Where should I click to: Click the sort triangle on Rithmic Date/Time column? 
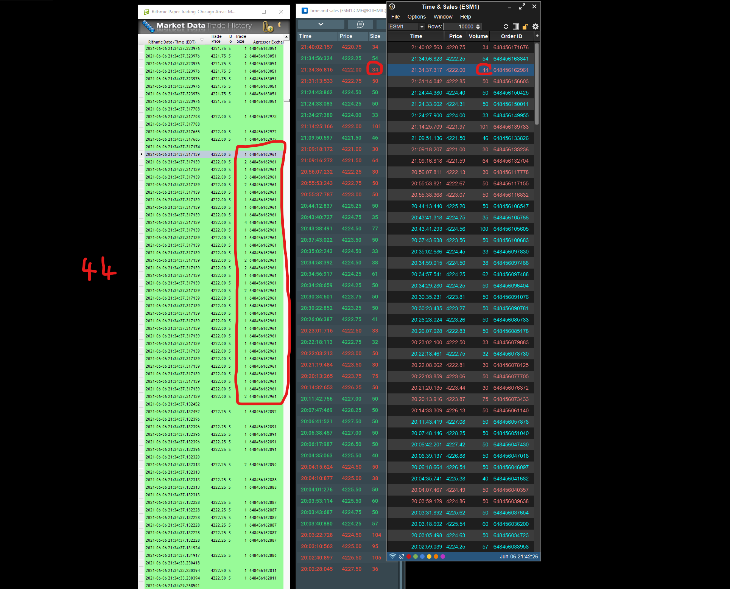point(202,40)
